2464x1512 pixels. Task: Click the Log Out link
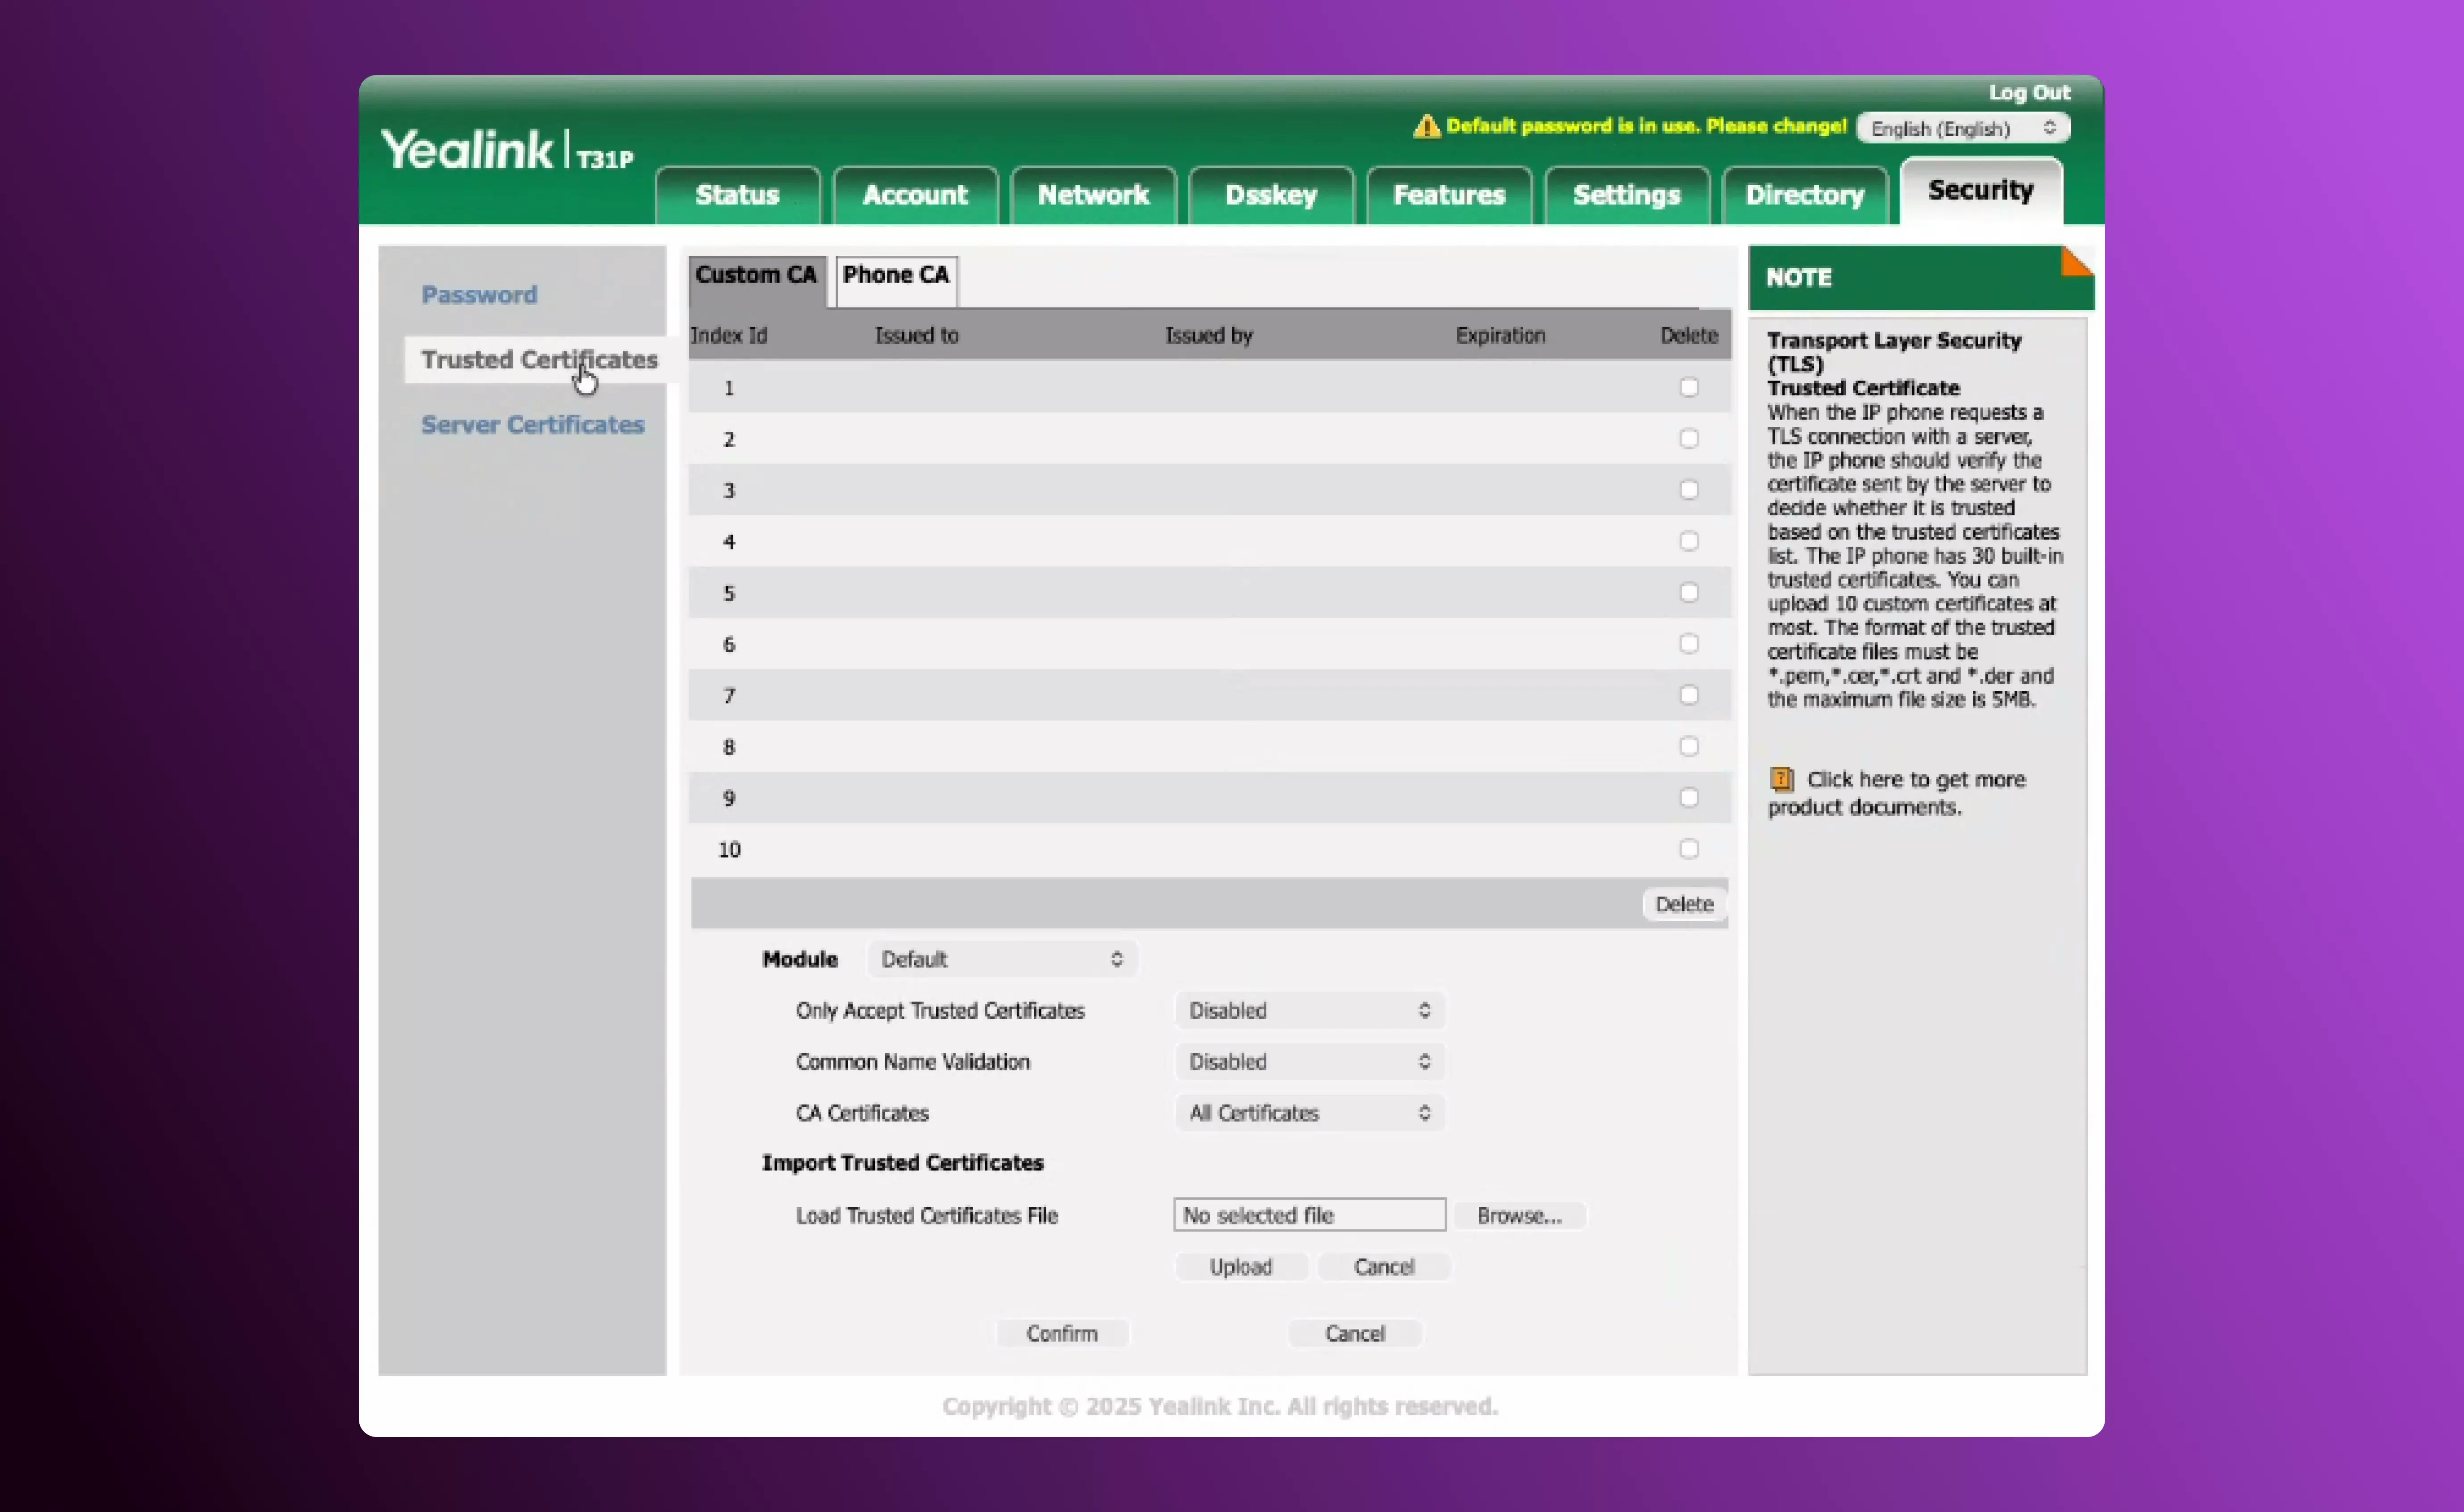click(x=2028, y=92)
